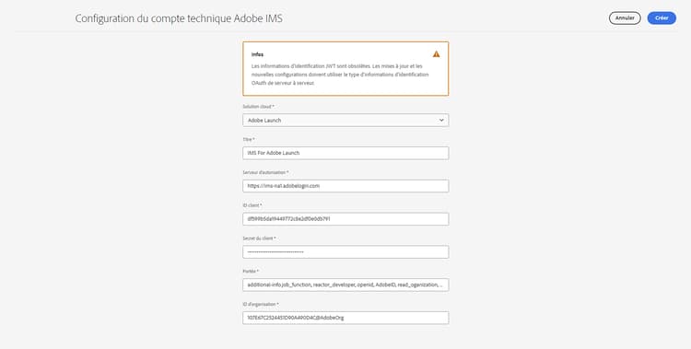Click the Solution cloud field label
This screenshot has width=691, height=349.
pos(258,107)
